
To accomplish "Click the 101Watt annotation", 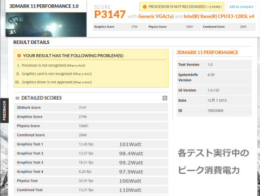I will (x=130, y=145).
